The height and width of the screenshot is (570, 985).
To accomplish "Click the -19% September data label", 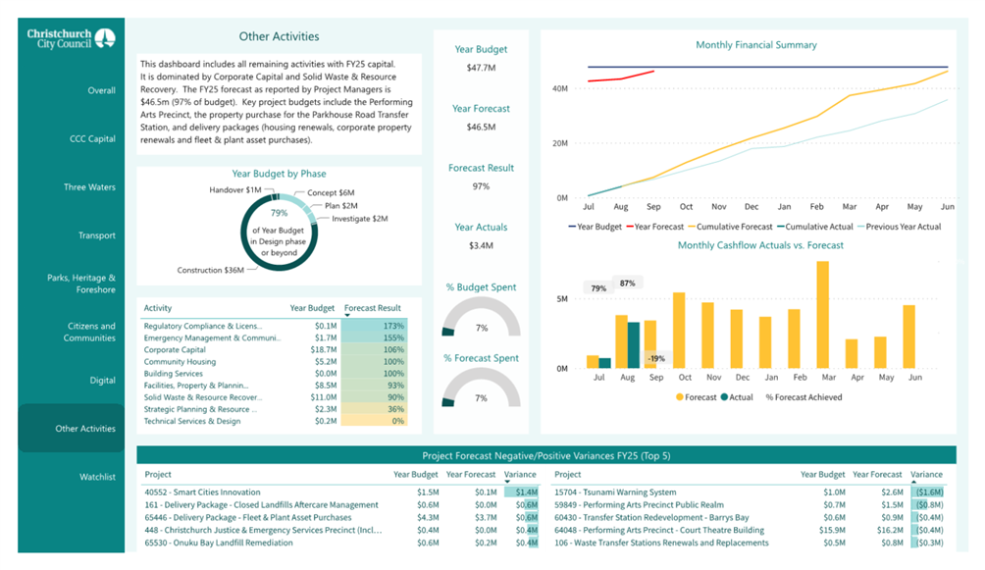I will point(656,359).
